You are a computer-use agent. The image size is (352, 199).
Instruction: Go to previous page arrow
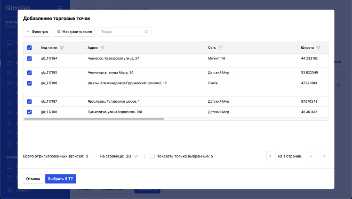pyautogui.click(x=311, y=156)
